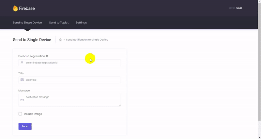Focus the enter title input field
Screen dimensions: 261x139
pyautogui.click(x=72, y=80)
